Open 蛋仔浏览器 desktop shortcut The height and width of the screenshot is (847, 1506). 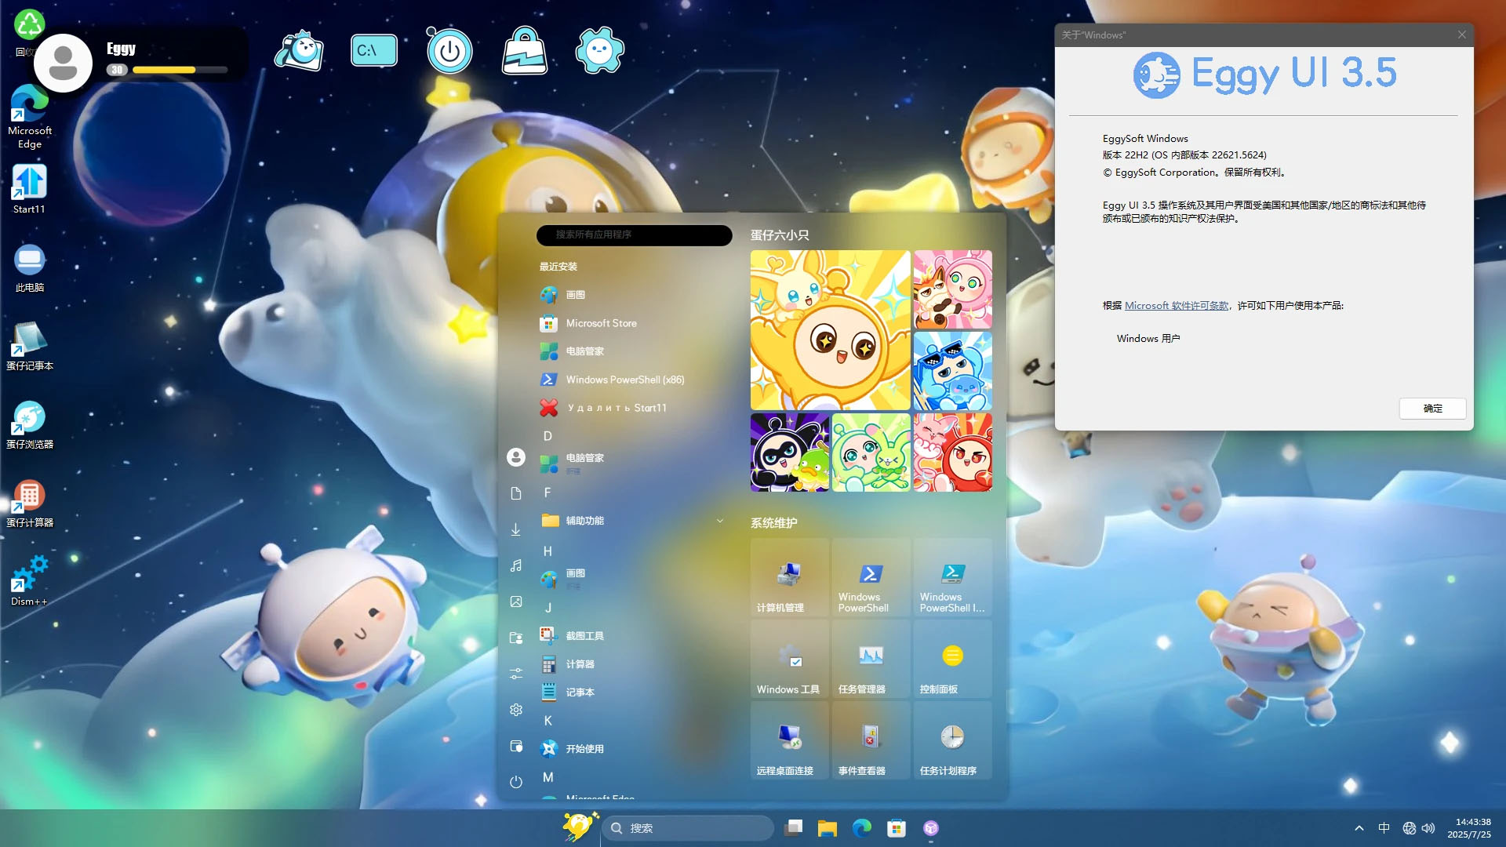[30, 424]
